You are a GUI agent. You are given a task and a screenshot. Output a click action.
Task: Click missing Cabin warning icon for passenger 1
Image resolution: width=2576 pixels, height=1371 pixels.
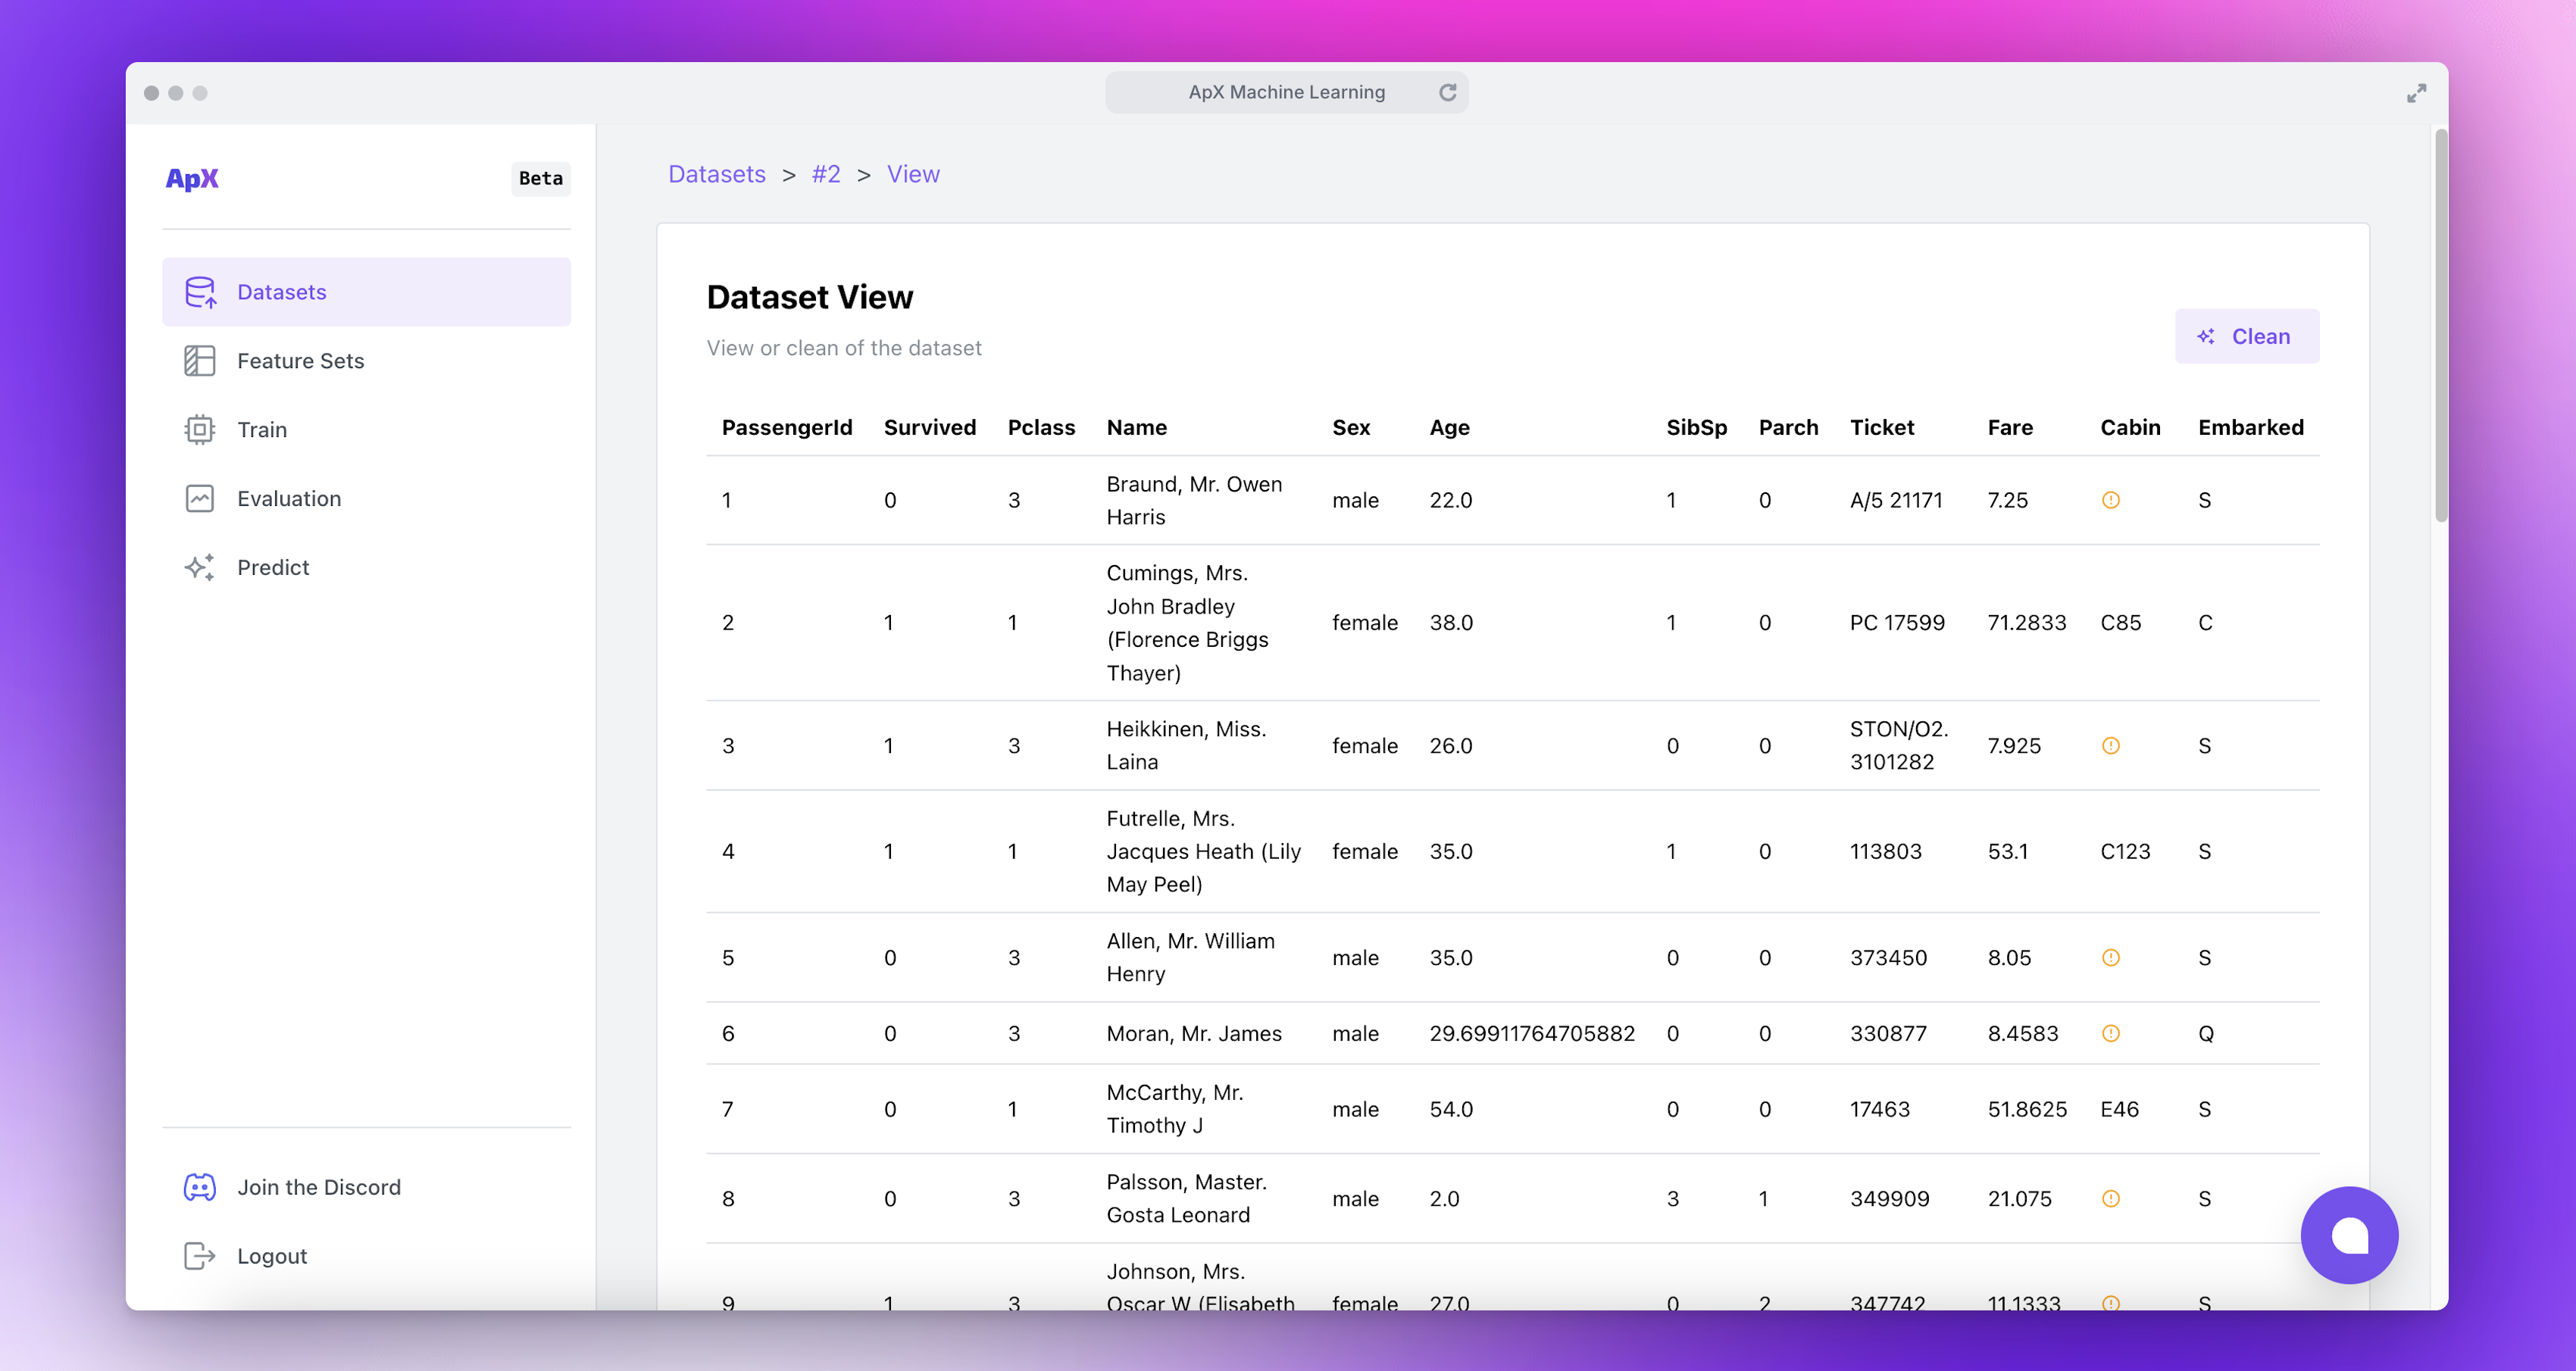(x=2110, y=500)
